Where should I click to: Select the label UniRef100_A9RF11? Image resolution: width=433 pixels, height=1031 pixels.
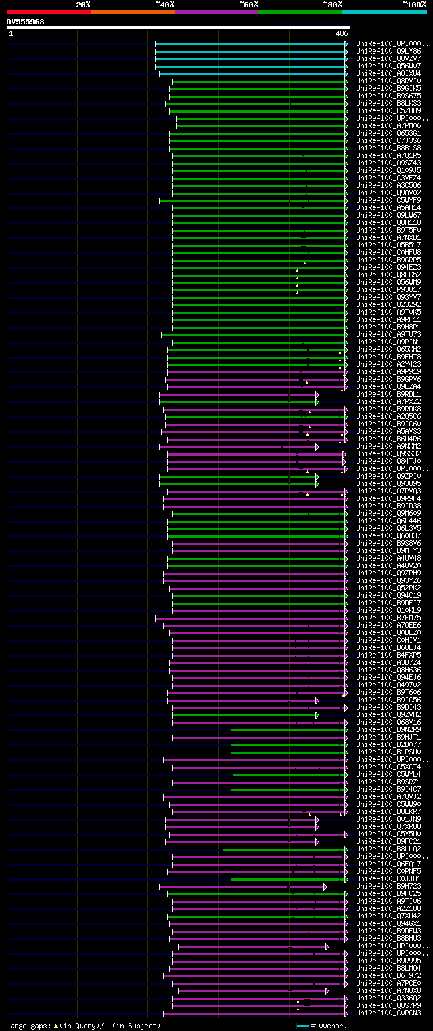click(388, 319)
